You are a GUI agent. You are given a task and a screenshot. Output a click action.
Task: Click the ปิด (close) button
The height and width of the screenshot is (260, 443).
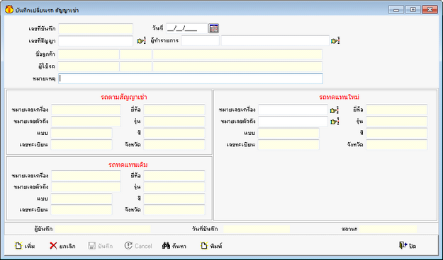click(408, 246)
